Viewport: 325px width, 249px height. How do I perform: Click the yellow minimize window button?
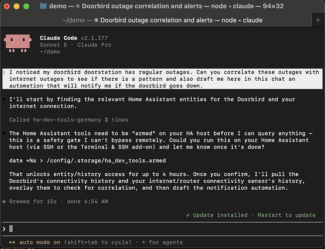(x=16, y=6)
